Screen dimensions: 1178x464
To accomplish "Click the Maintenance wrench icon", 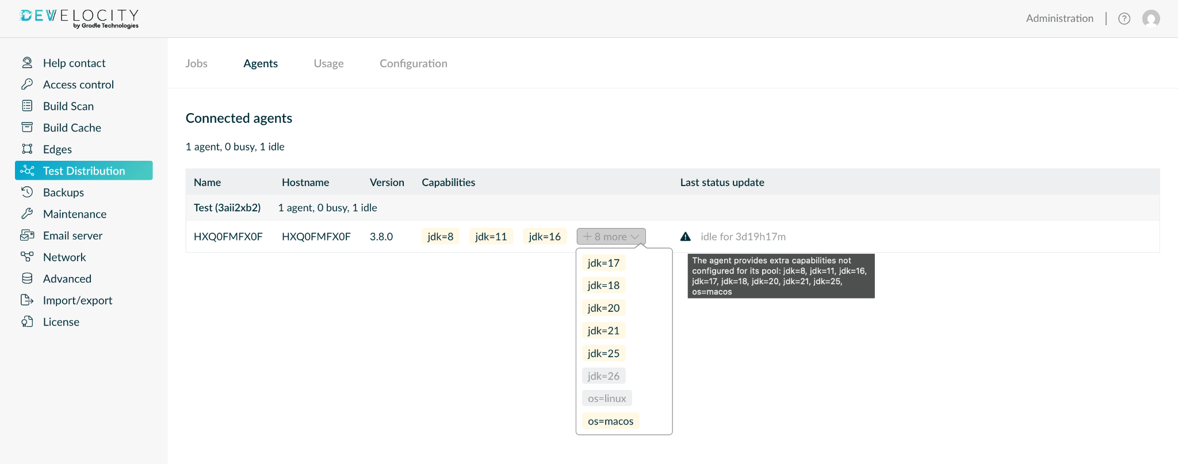I will (27, 214).
